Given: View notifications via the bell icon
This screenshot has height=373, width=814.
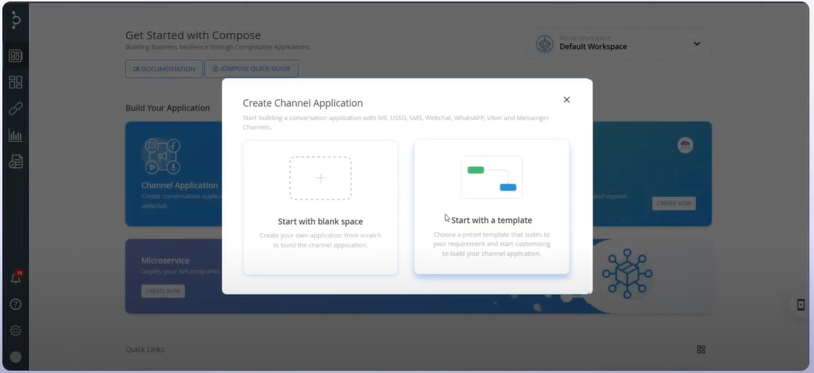Looking at the screenshot, I should point(15,278).
